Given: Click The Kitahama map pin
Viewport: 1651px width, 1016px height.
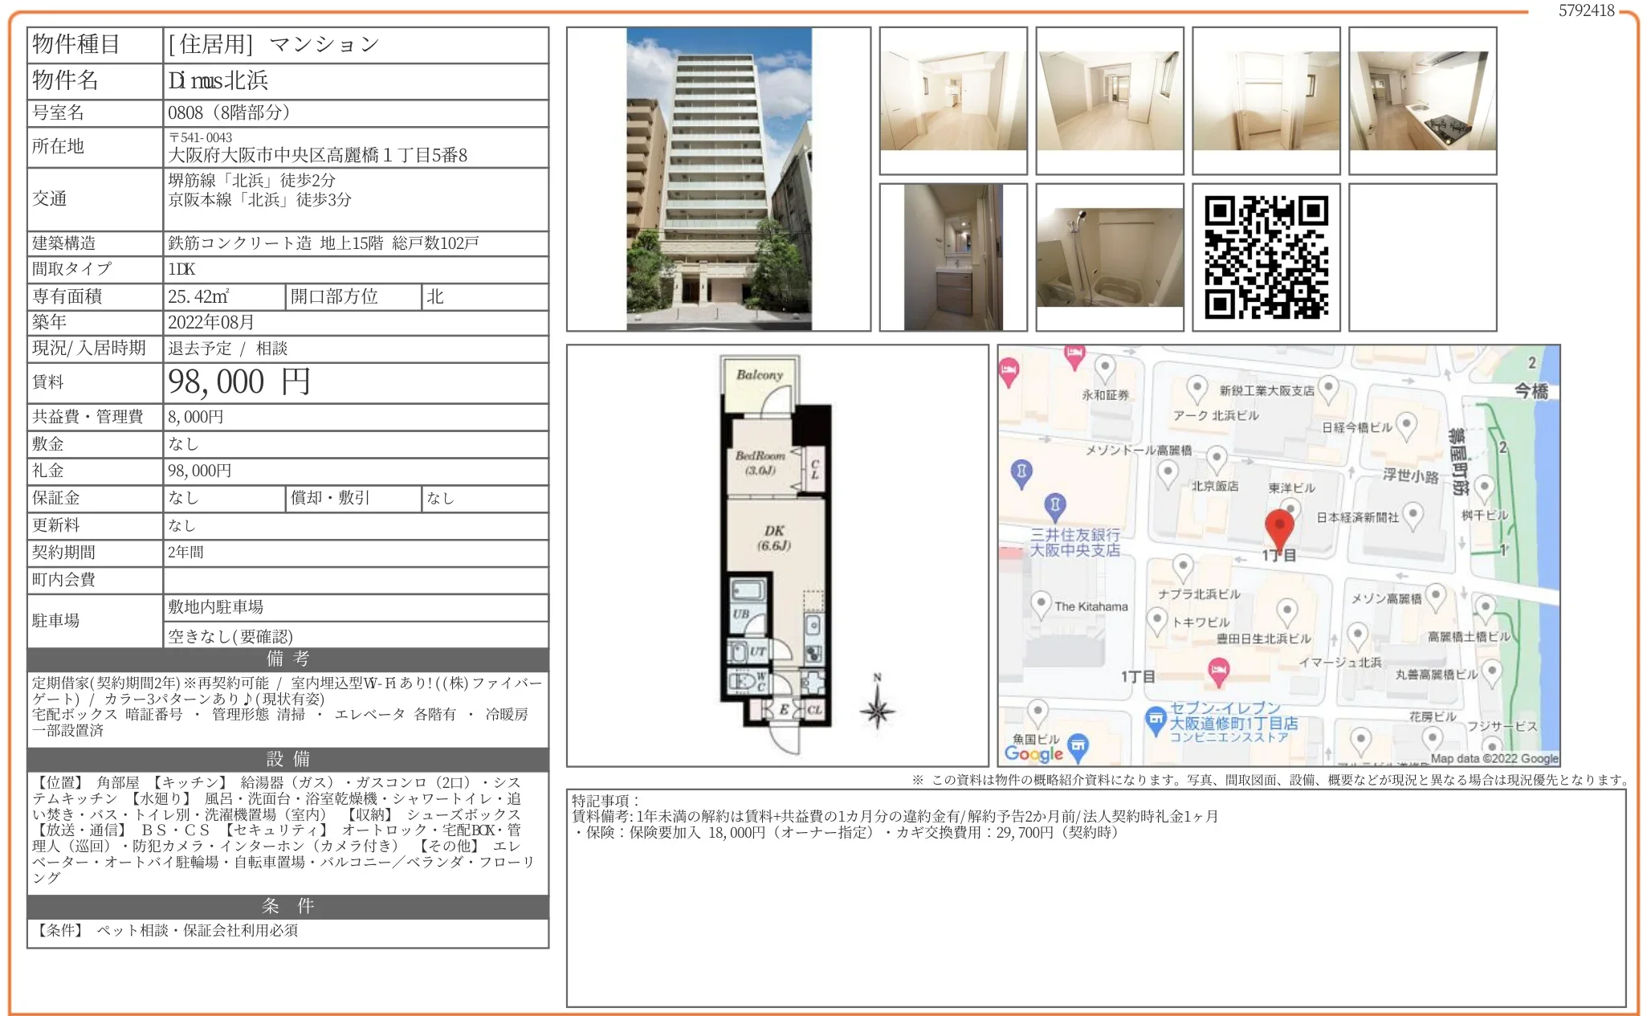Looking at the screenshot, I should (x=1041, y=603).
